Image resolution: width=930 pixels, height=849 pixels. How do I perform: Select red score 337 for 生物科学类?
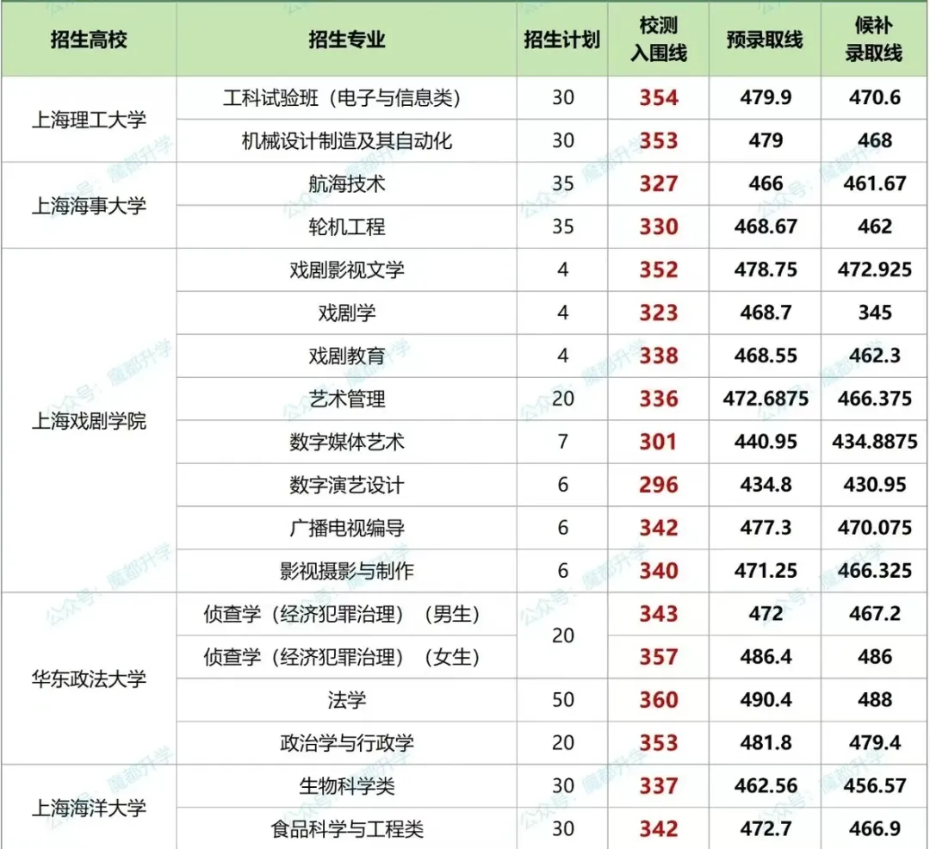[659, 786]
